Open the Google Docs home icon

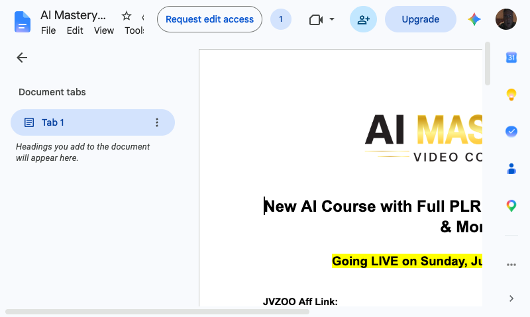click(23, 22)
